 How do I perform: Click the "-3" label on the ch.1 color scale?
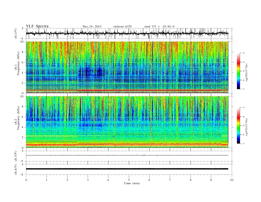tap(243, 53)
